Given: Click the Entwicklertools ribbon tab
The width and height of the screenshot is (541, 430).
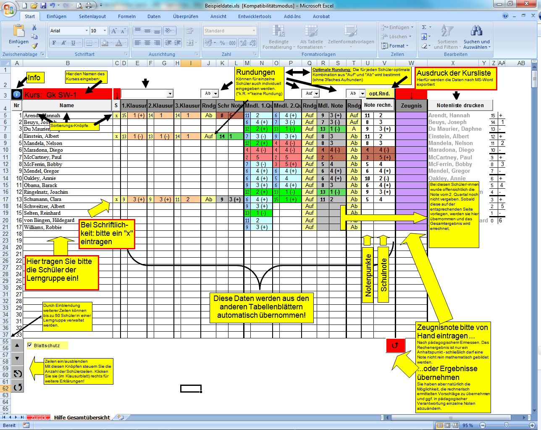Looking at the screenshot, I should click(x=255, y=16).
